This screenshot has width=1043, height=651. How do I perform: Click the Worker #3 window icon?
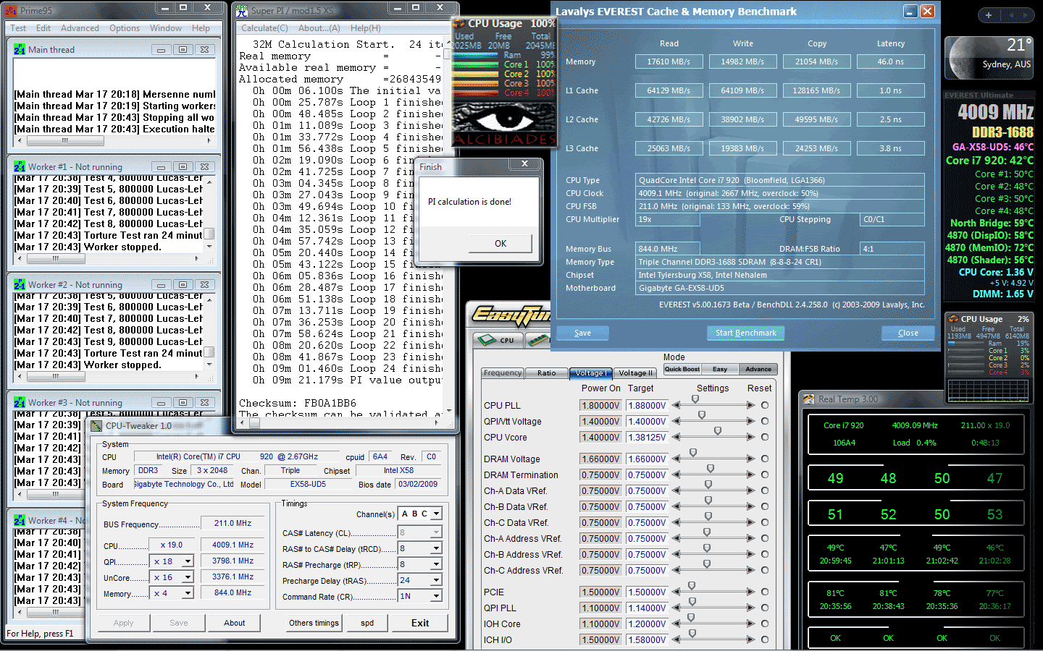pyautogui.click(x=20, y=402)
